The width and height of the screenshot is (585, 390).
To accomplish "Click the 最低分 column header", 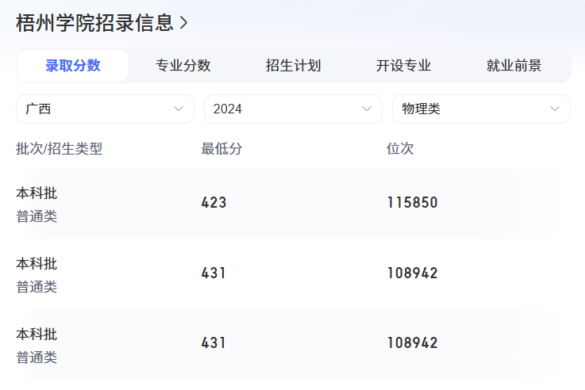I will pyautogui.click(x=221, y=148).
